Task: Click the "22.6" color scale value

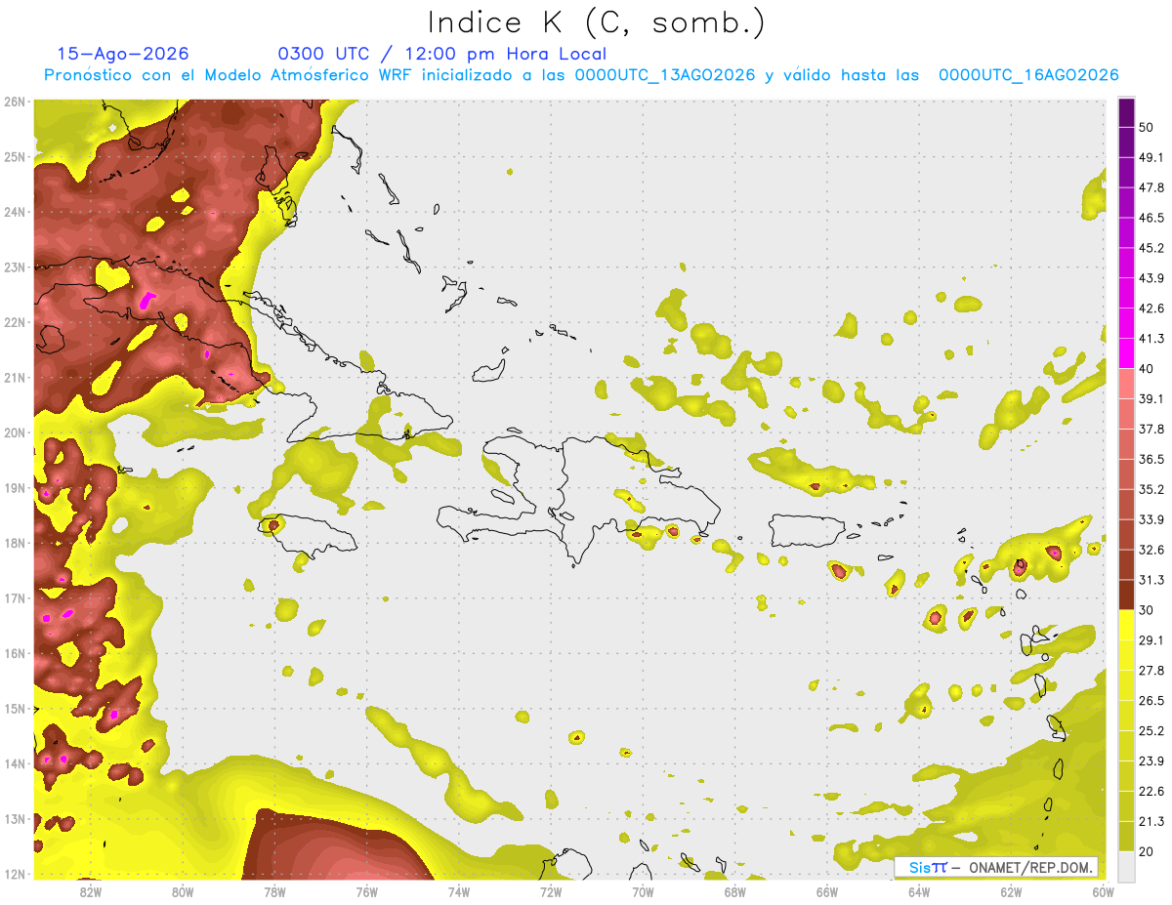Action: pyautogui.click(x=1151, y=792)
